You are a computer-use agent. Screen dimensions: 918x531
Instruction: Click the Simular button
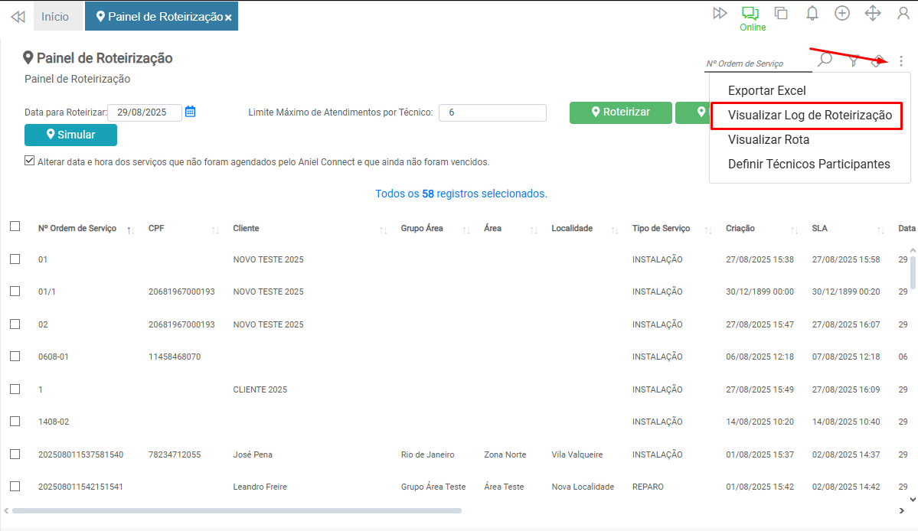point(70,135)
